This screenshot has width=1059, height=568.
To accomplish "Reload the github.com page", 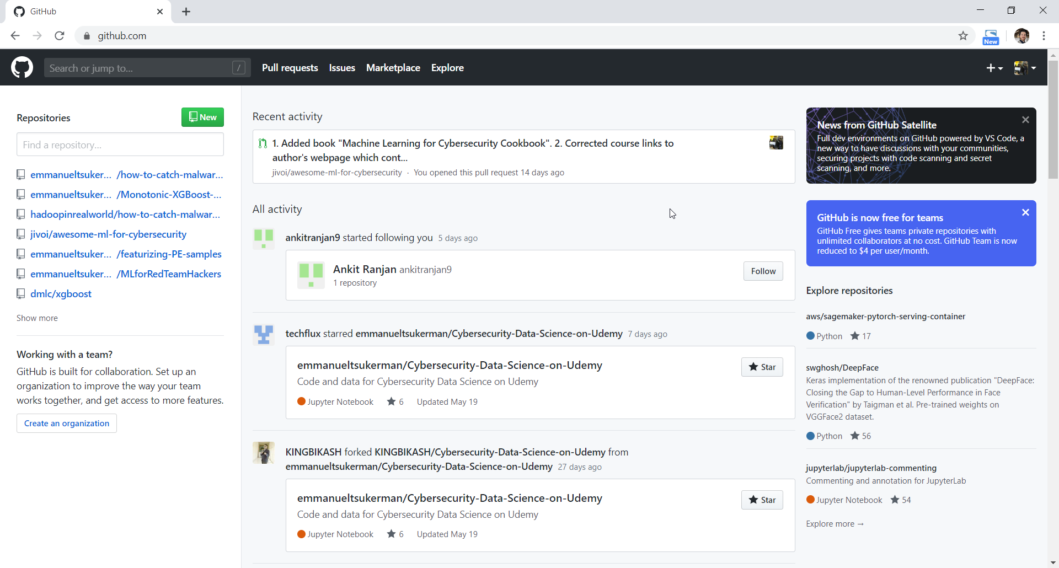I will [60, 36].
